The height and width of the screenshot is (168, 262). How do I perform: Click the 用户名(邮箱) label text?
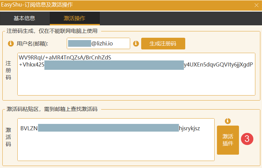click(x=32, y=43)
